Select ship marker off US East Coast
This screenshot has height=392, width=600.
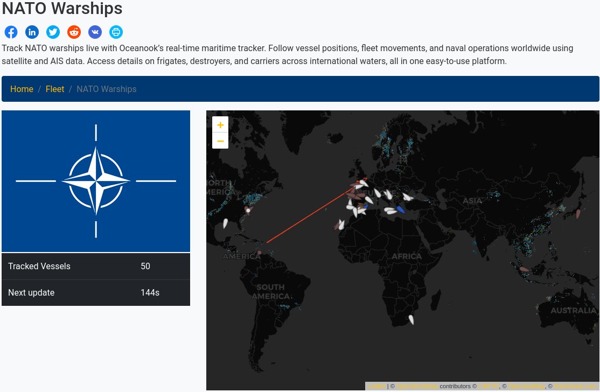coord(248,210)
